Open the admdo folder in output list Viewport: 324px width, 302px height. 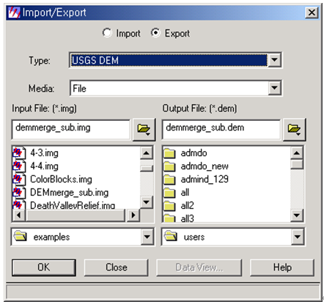pyautogui.click(x=194, y=153)
